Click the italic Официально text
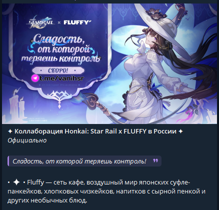 pyautogui.click(x=27, y=140)
